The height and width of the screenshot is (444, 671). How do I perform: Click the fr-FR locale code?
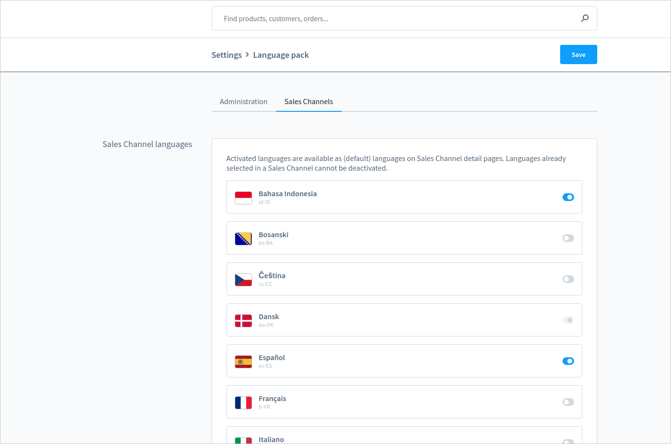(x=264, y=407)
